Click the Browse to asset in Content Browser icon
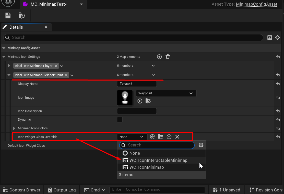This screenshot has height=194, width=284. [22, 16]
